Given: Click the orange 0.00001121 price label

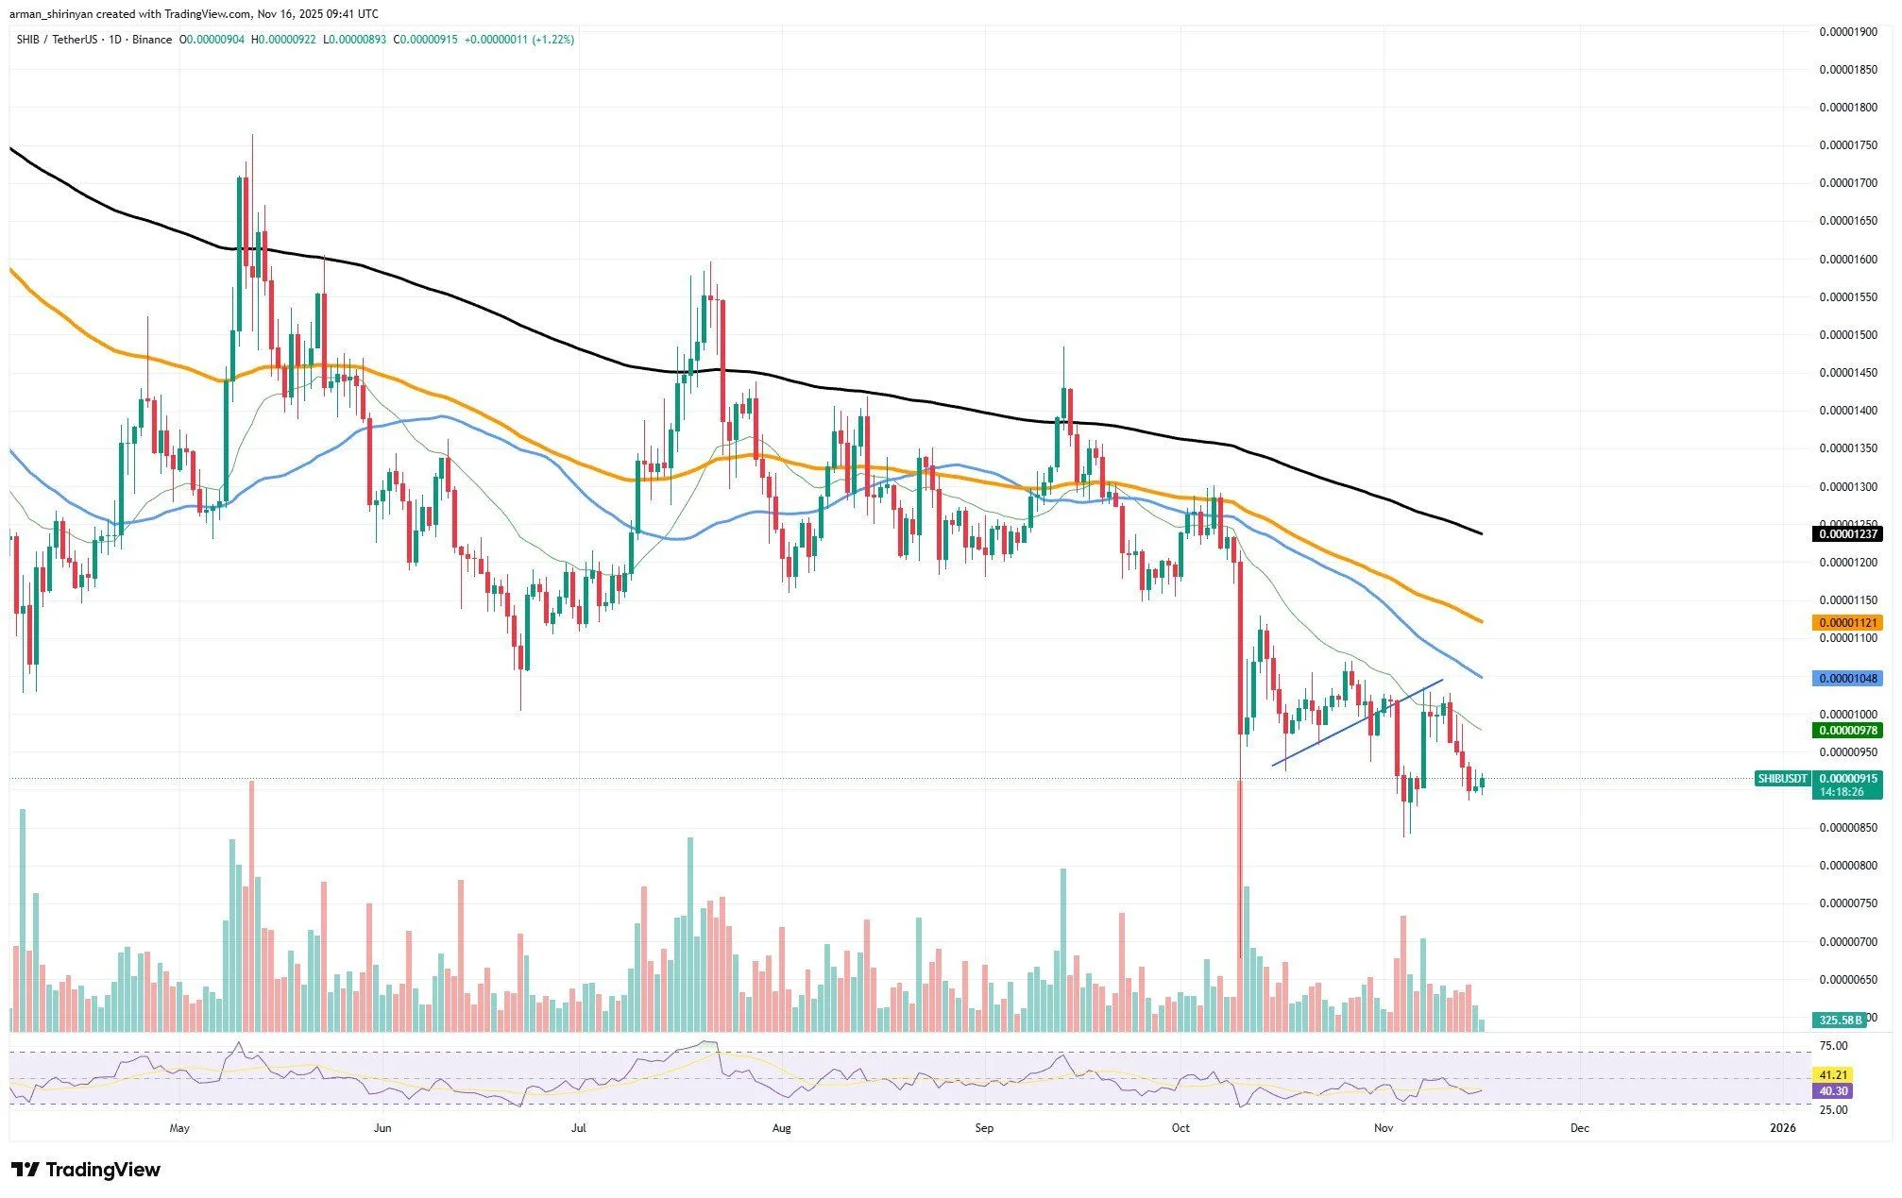Looking at the screenshot, I should 1847,623.
